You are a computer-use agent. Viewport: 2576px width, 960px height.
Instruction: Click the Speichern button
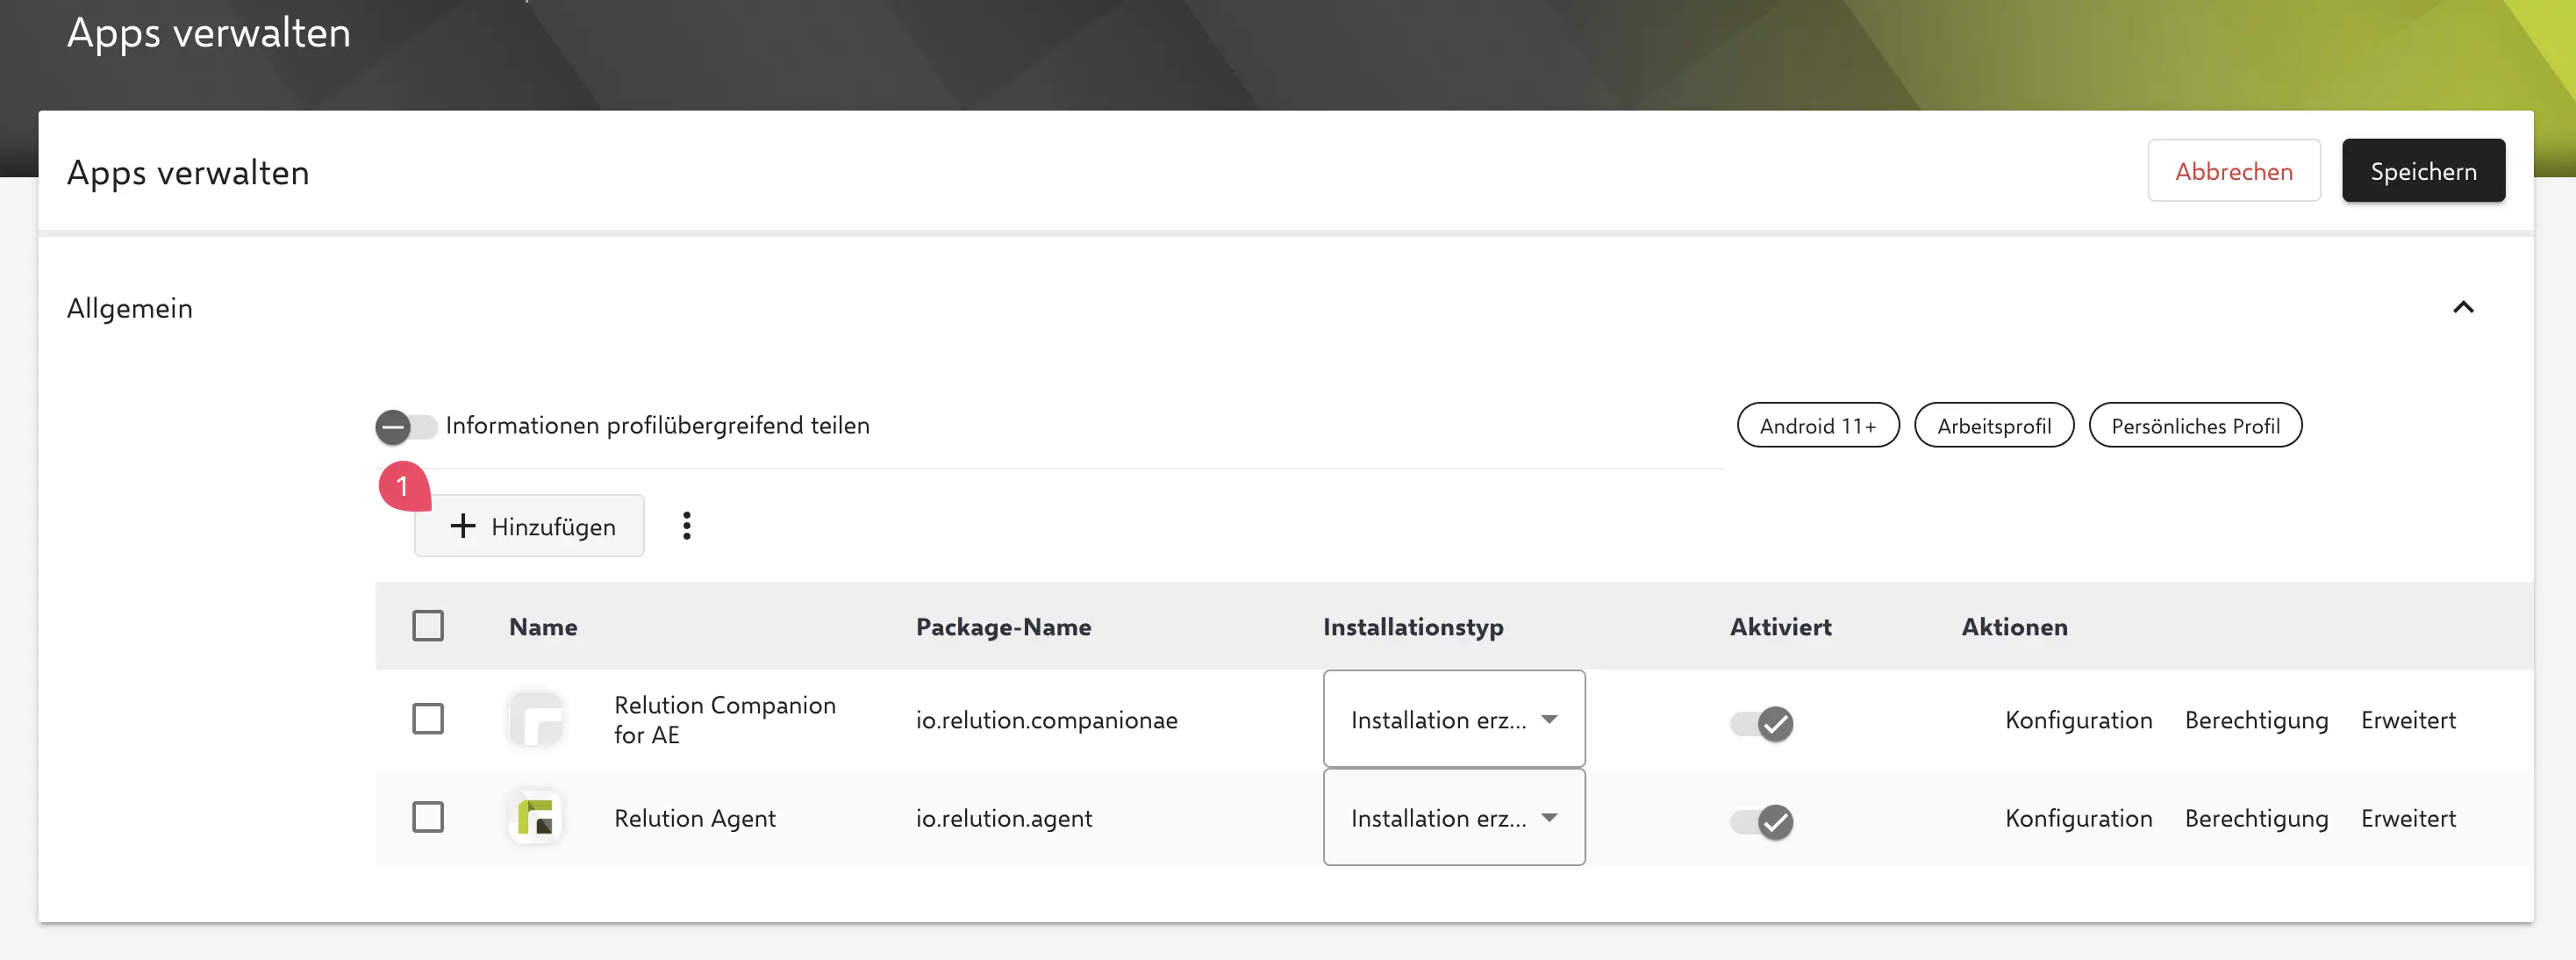coord(2423,170)
